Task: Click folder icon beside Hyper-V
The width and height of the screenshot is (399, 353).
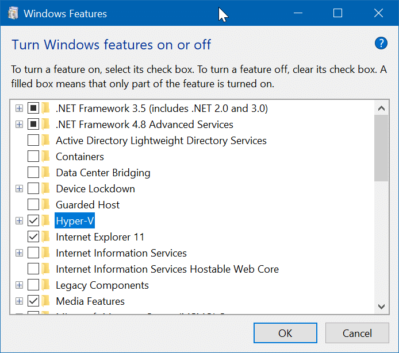Action: pyautogui.click(x=46, y=220)
